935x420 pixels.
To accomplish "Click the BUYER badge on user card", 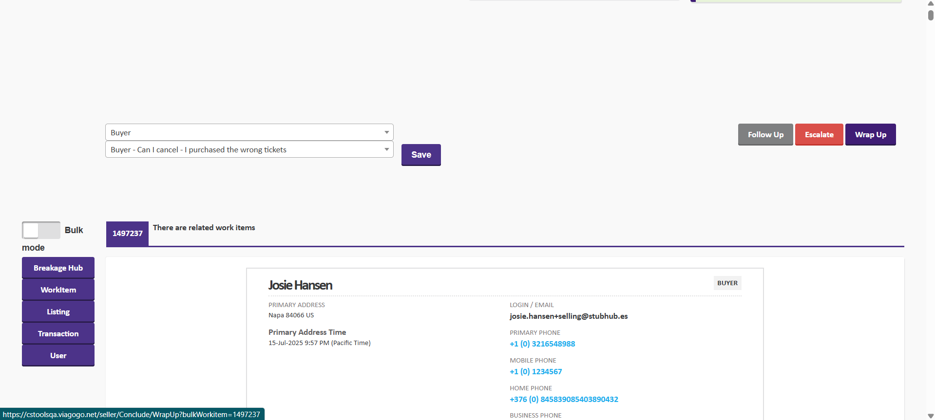I will (x=727, y=283).
